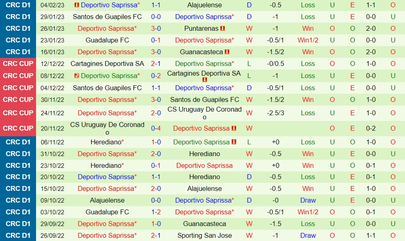Click the two-red-cards icon on 08/12/22 row
Image resolution: width=405 pixels, height=241 pixels.
coord(77,76)
